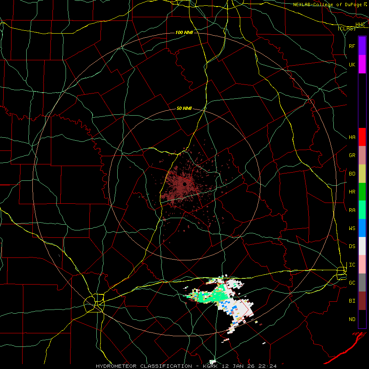
Task: Click the 100 NMI range ring label
Action: [184, 32]
